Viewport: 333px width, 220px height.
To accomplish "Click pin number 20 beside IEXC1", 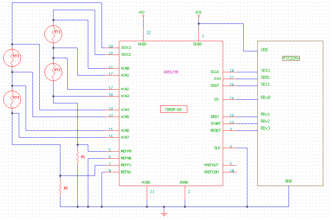I will (x=111, y=47).
